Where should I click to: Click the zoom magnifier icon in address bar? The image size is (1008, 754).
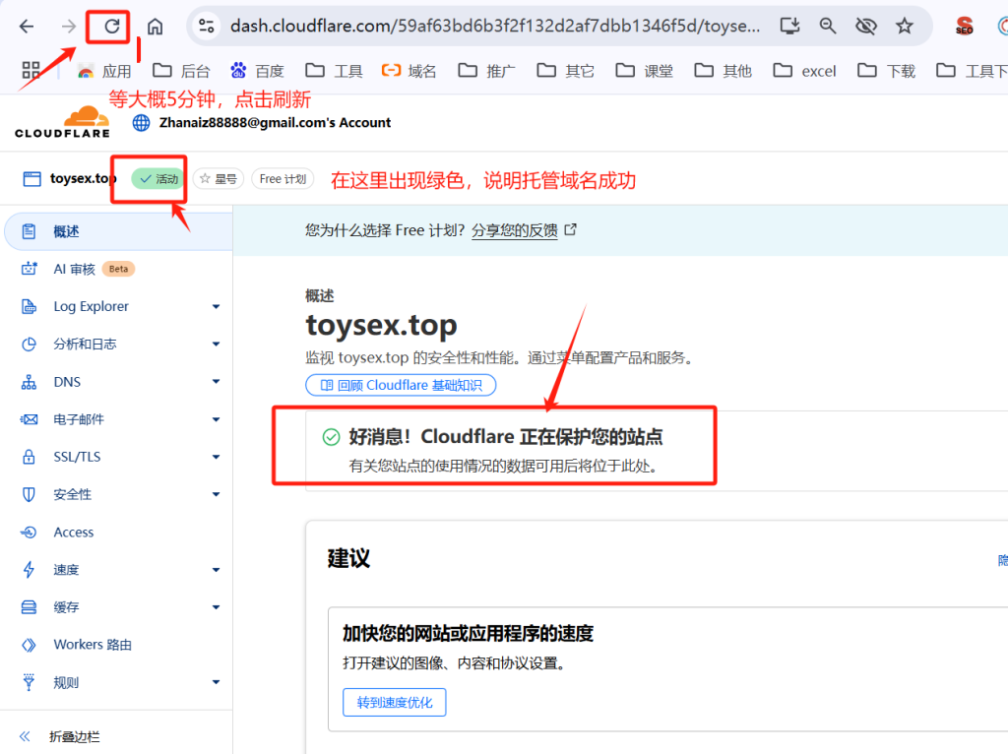pos(827,27)
